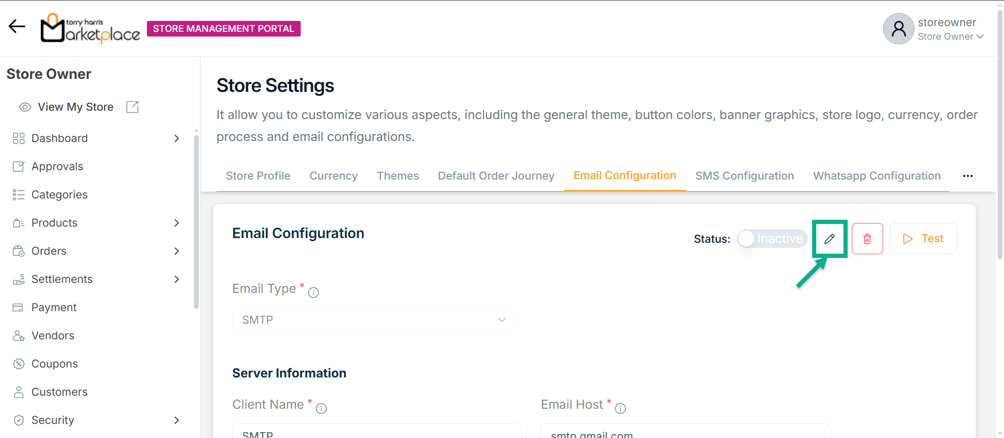Click the Email Host info icon

coord(620,409)
